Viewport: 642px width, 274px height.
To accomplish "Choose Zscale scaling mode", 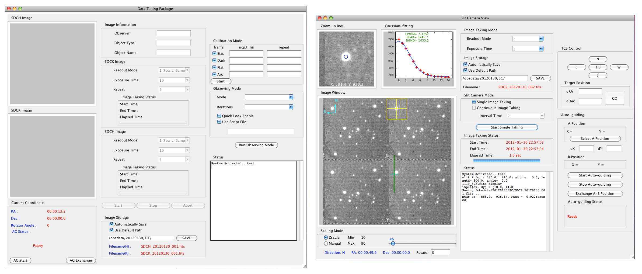I will coord(326,237).
